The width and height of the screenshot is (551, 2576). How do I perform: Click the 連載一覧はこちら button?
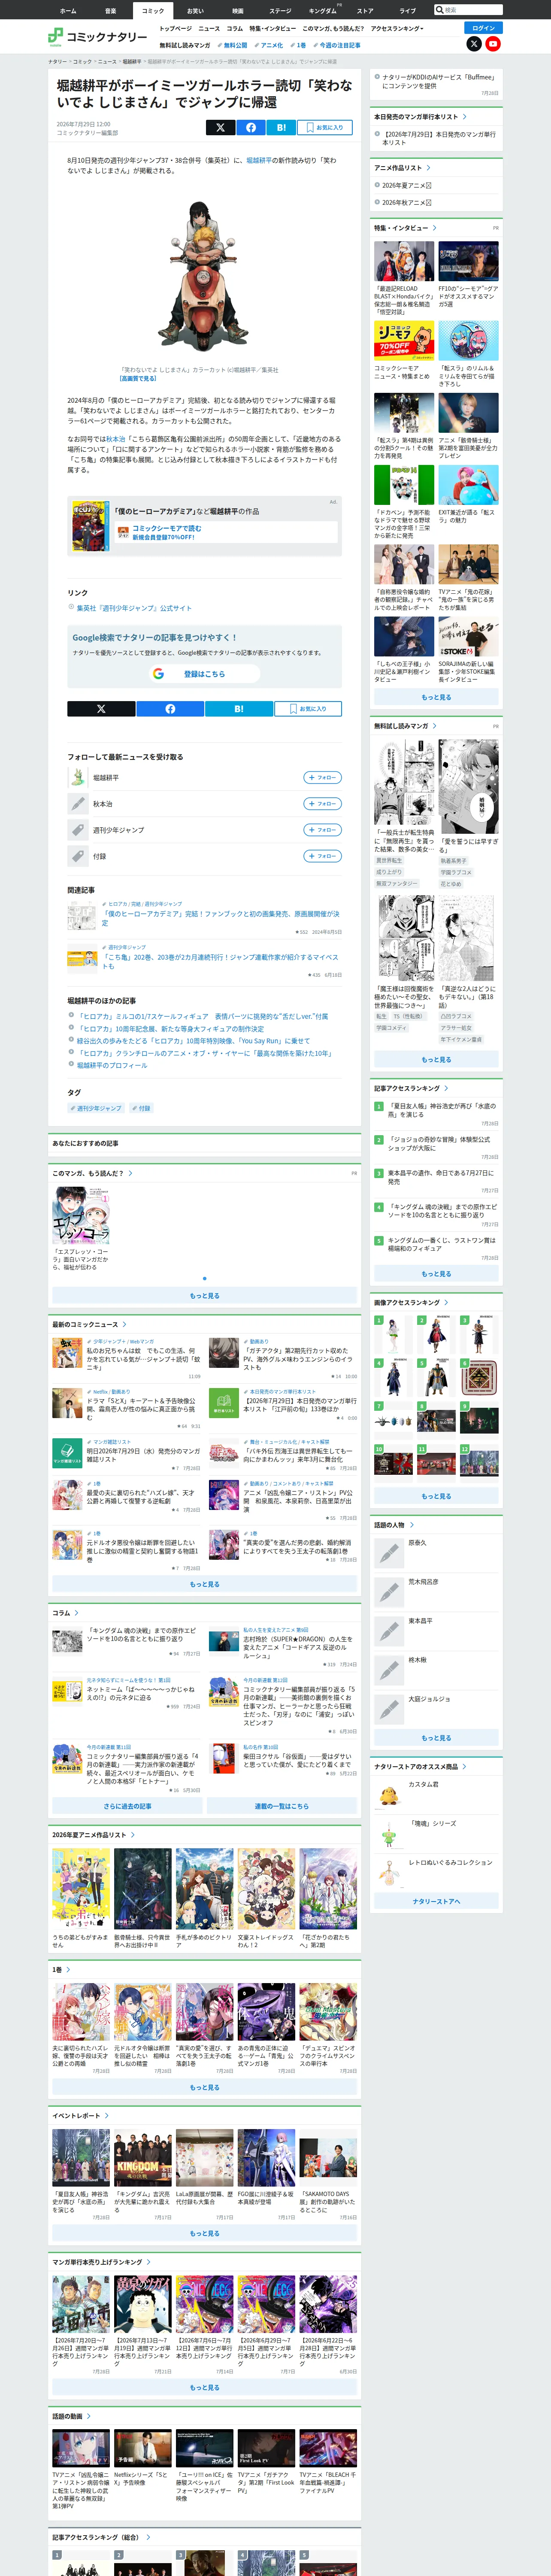pos(282,1806)
